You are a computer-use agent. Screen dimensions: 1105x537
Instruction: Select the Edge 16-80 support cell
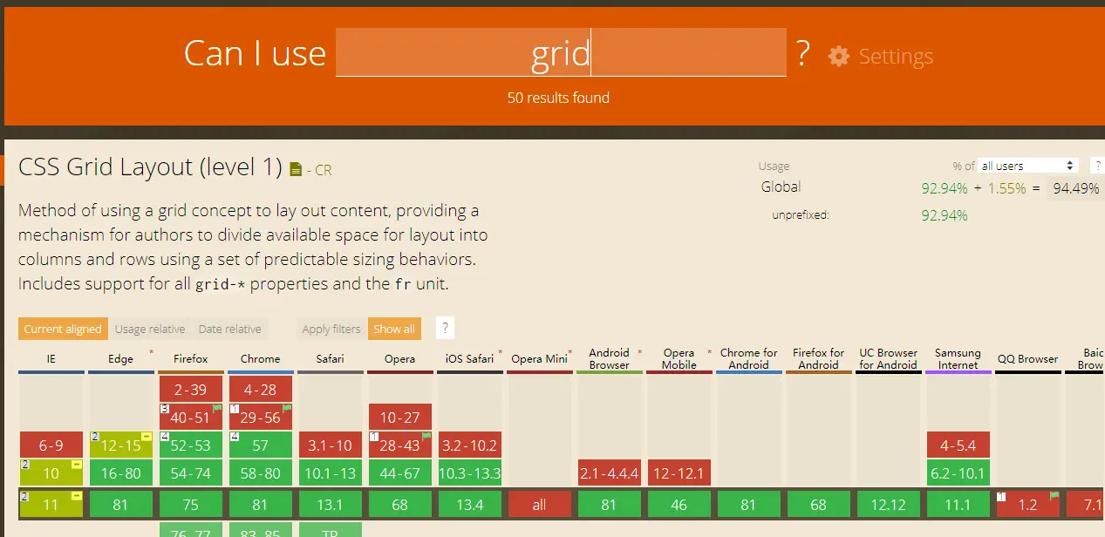point(121,472)
